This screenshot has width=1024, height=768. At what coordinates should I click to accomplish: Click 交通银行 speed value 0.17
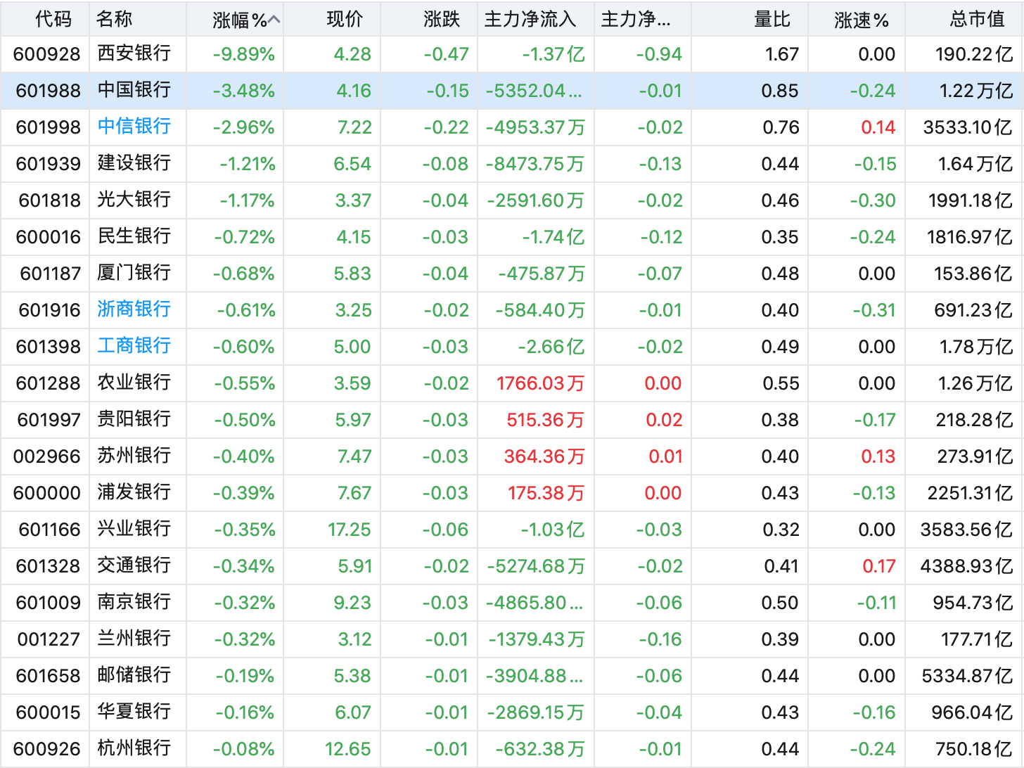click(879, 566)
